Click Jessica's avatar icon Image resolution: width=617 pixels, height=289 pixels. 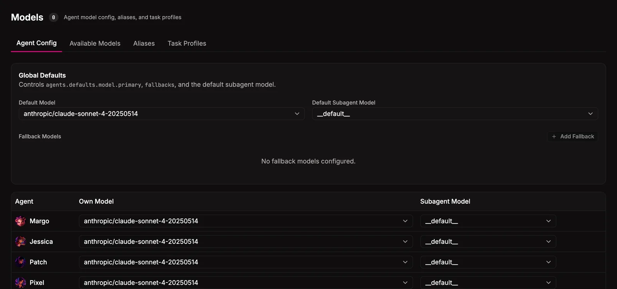point(20,242)
